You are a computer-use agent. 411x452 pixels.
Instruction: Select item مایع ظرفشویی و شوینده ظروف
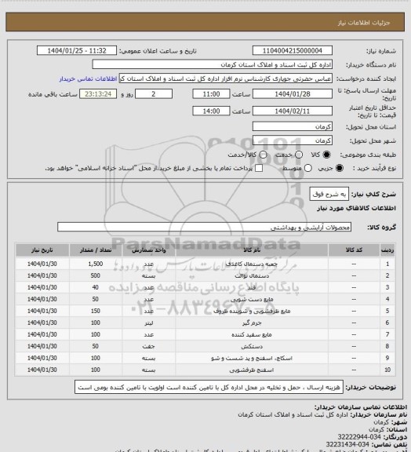coord(252,311)
